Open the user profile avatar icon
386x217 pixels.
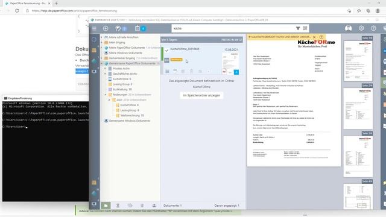pyautogui.click(x=348, y=28)
